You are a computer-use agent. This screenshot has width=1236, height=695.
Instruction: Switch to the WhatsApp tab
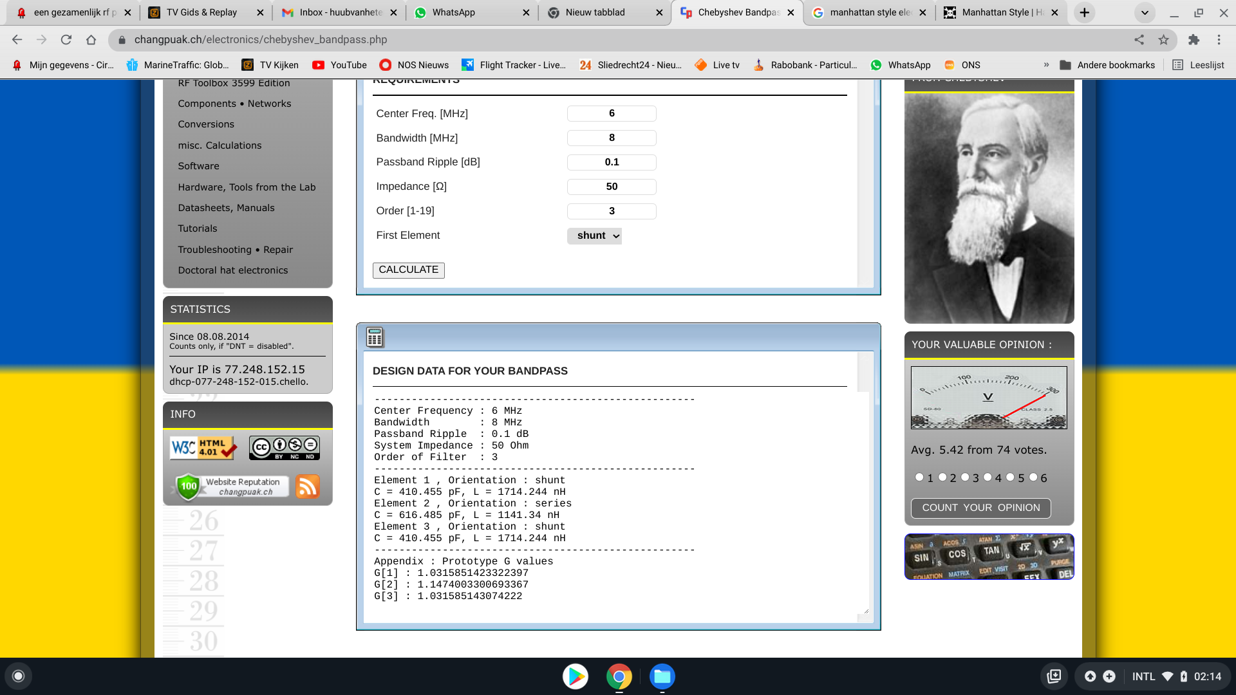click(x=471, y=12)
